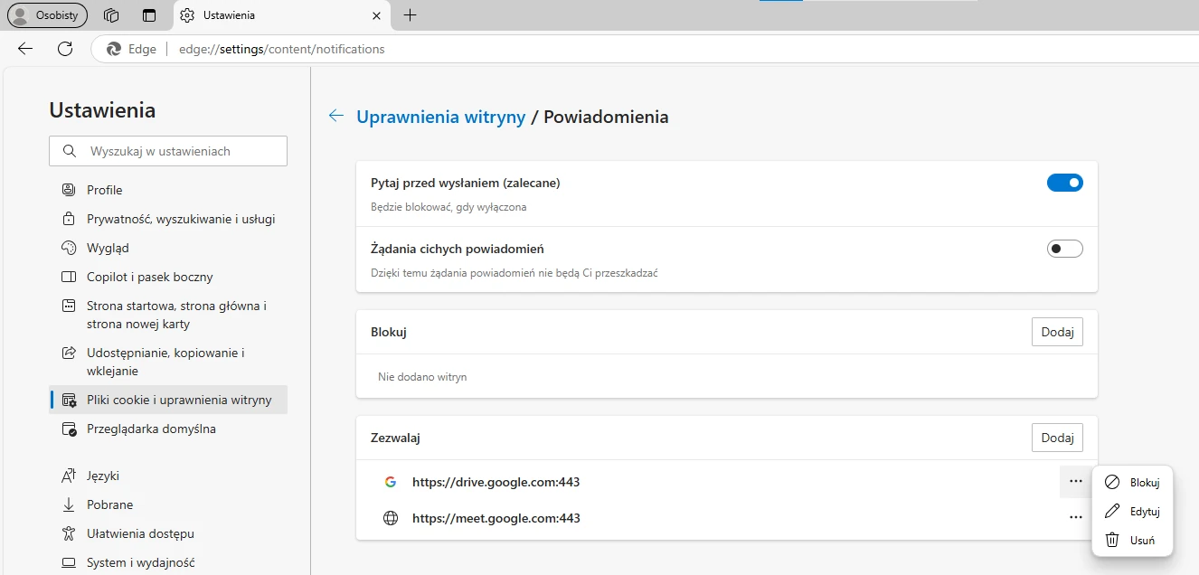Close the Ustawienia tab
Image resolution: width=1199 pixels, height=575 pixels.
pos(377,15)
